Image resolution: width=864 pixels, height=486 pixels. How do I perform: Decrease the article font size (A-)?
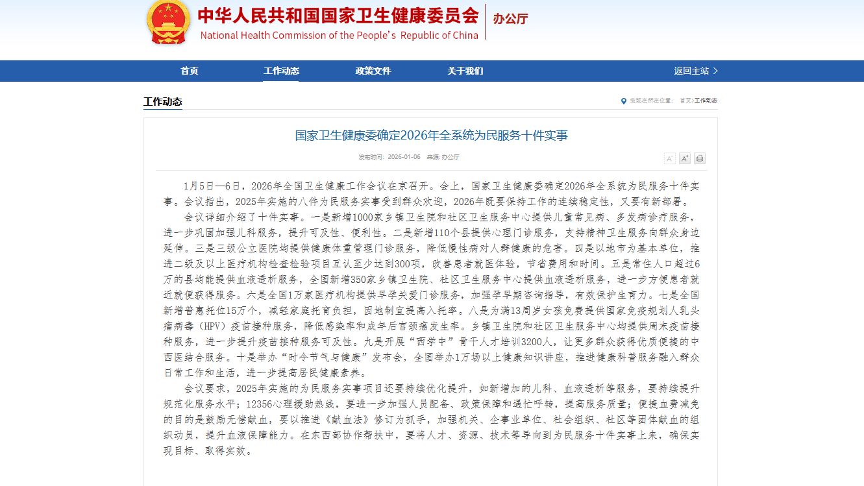[669, 158]
